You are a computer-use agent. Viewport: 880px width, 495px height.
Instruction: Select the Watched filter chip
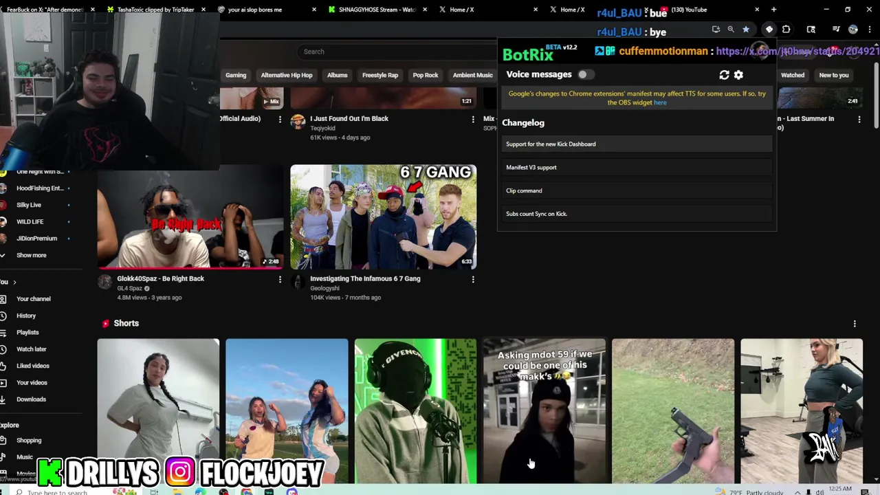793,75
